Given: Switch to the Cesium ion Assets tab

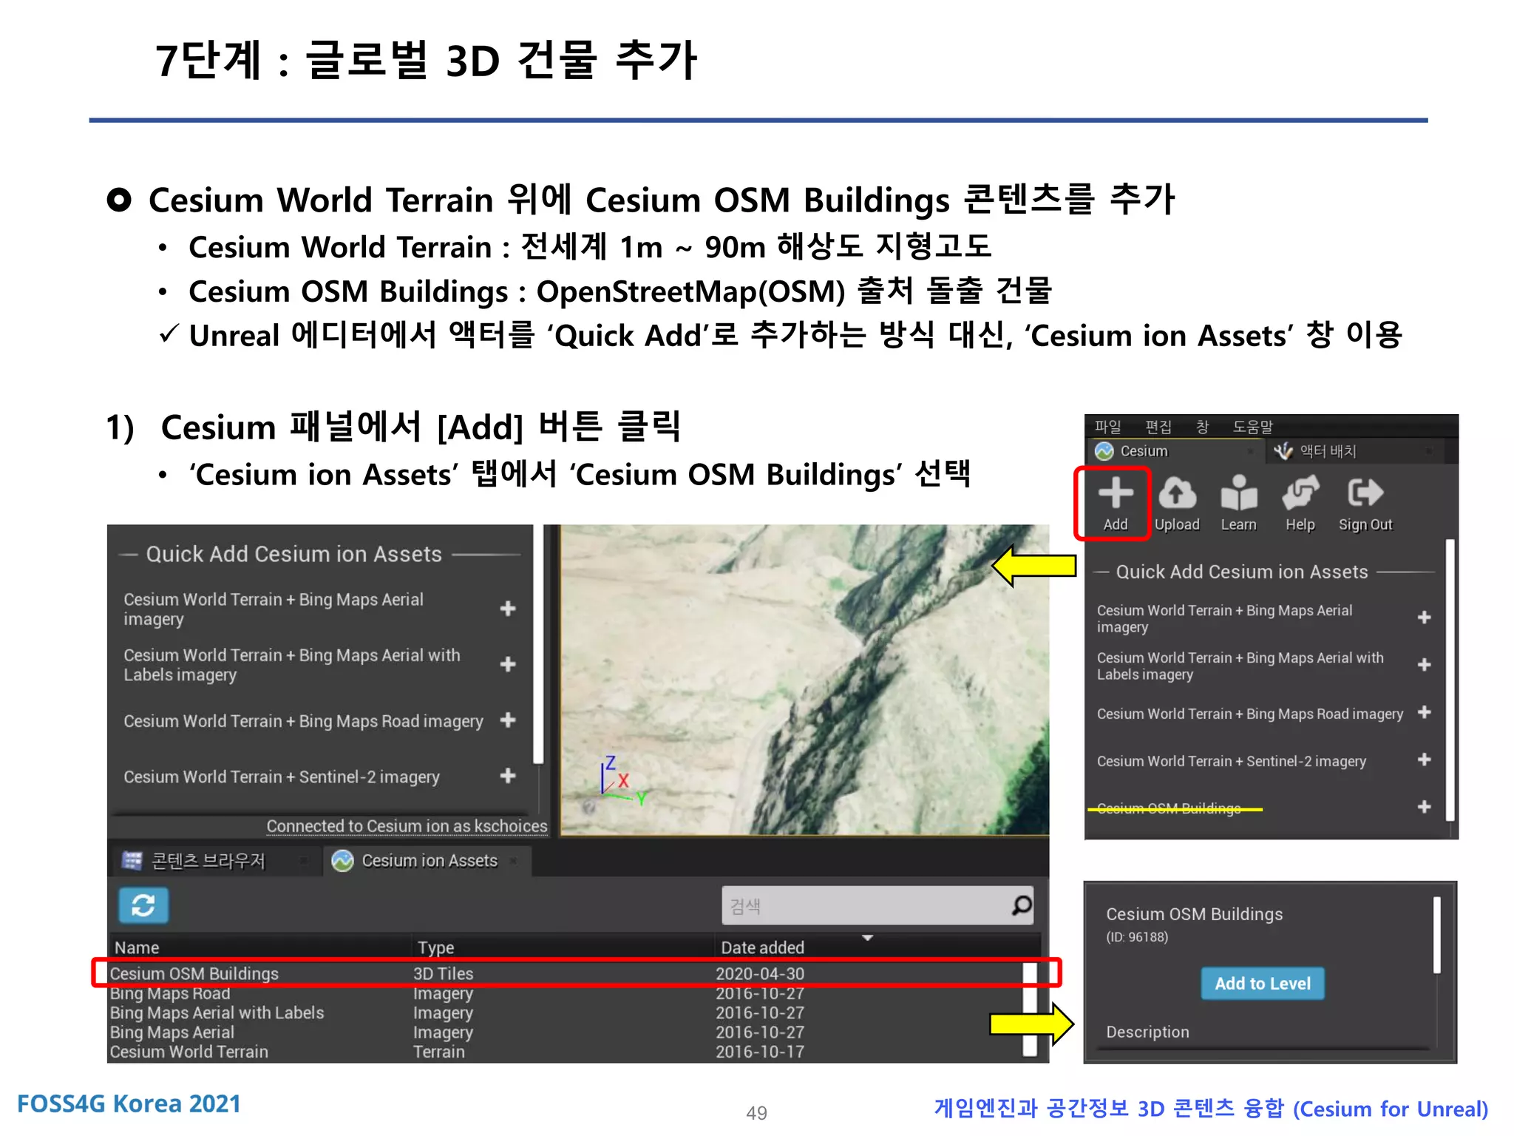Looking at the screenshot, I should point(427,861).
